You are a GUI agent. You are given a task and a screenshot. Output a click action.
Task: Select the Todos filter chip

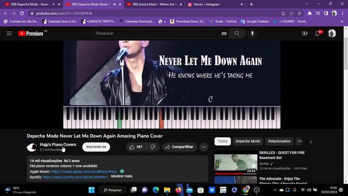click(x=222, y=142)
